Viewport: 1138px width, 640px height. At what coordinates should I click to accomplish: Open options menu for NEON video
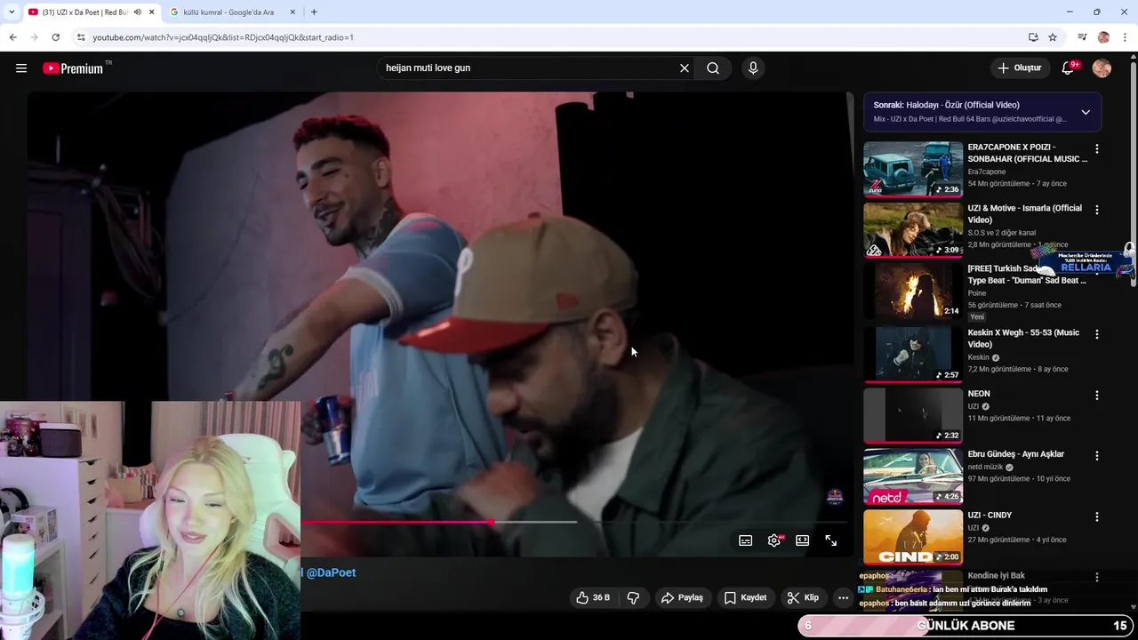point(1097,396)
